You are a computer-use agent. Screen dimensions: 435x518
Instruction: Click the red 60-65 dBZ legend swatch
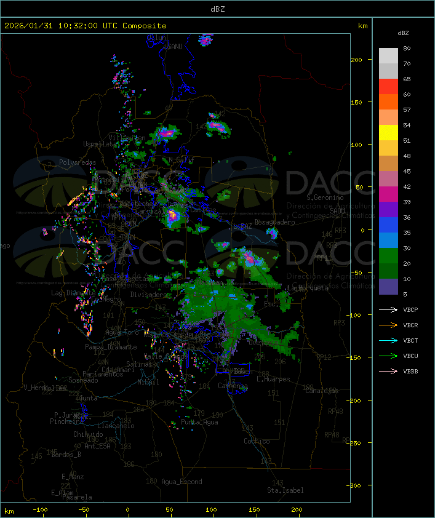point(388,87)
